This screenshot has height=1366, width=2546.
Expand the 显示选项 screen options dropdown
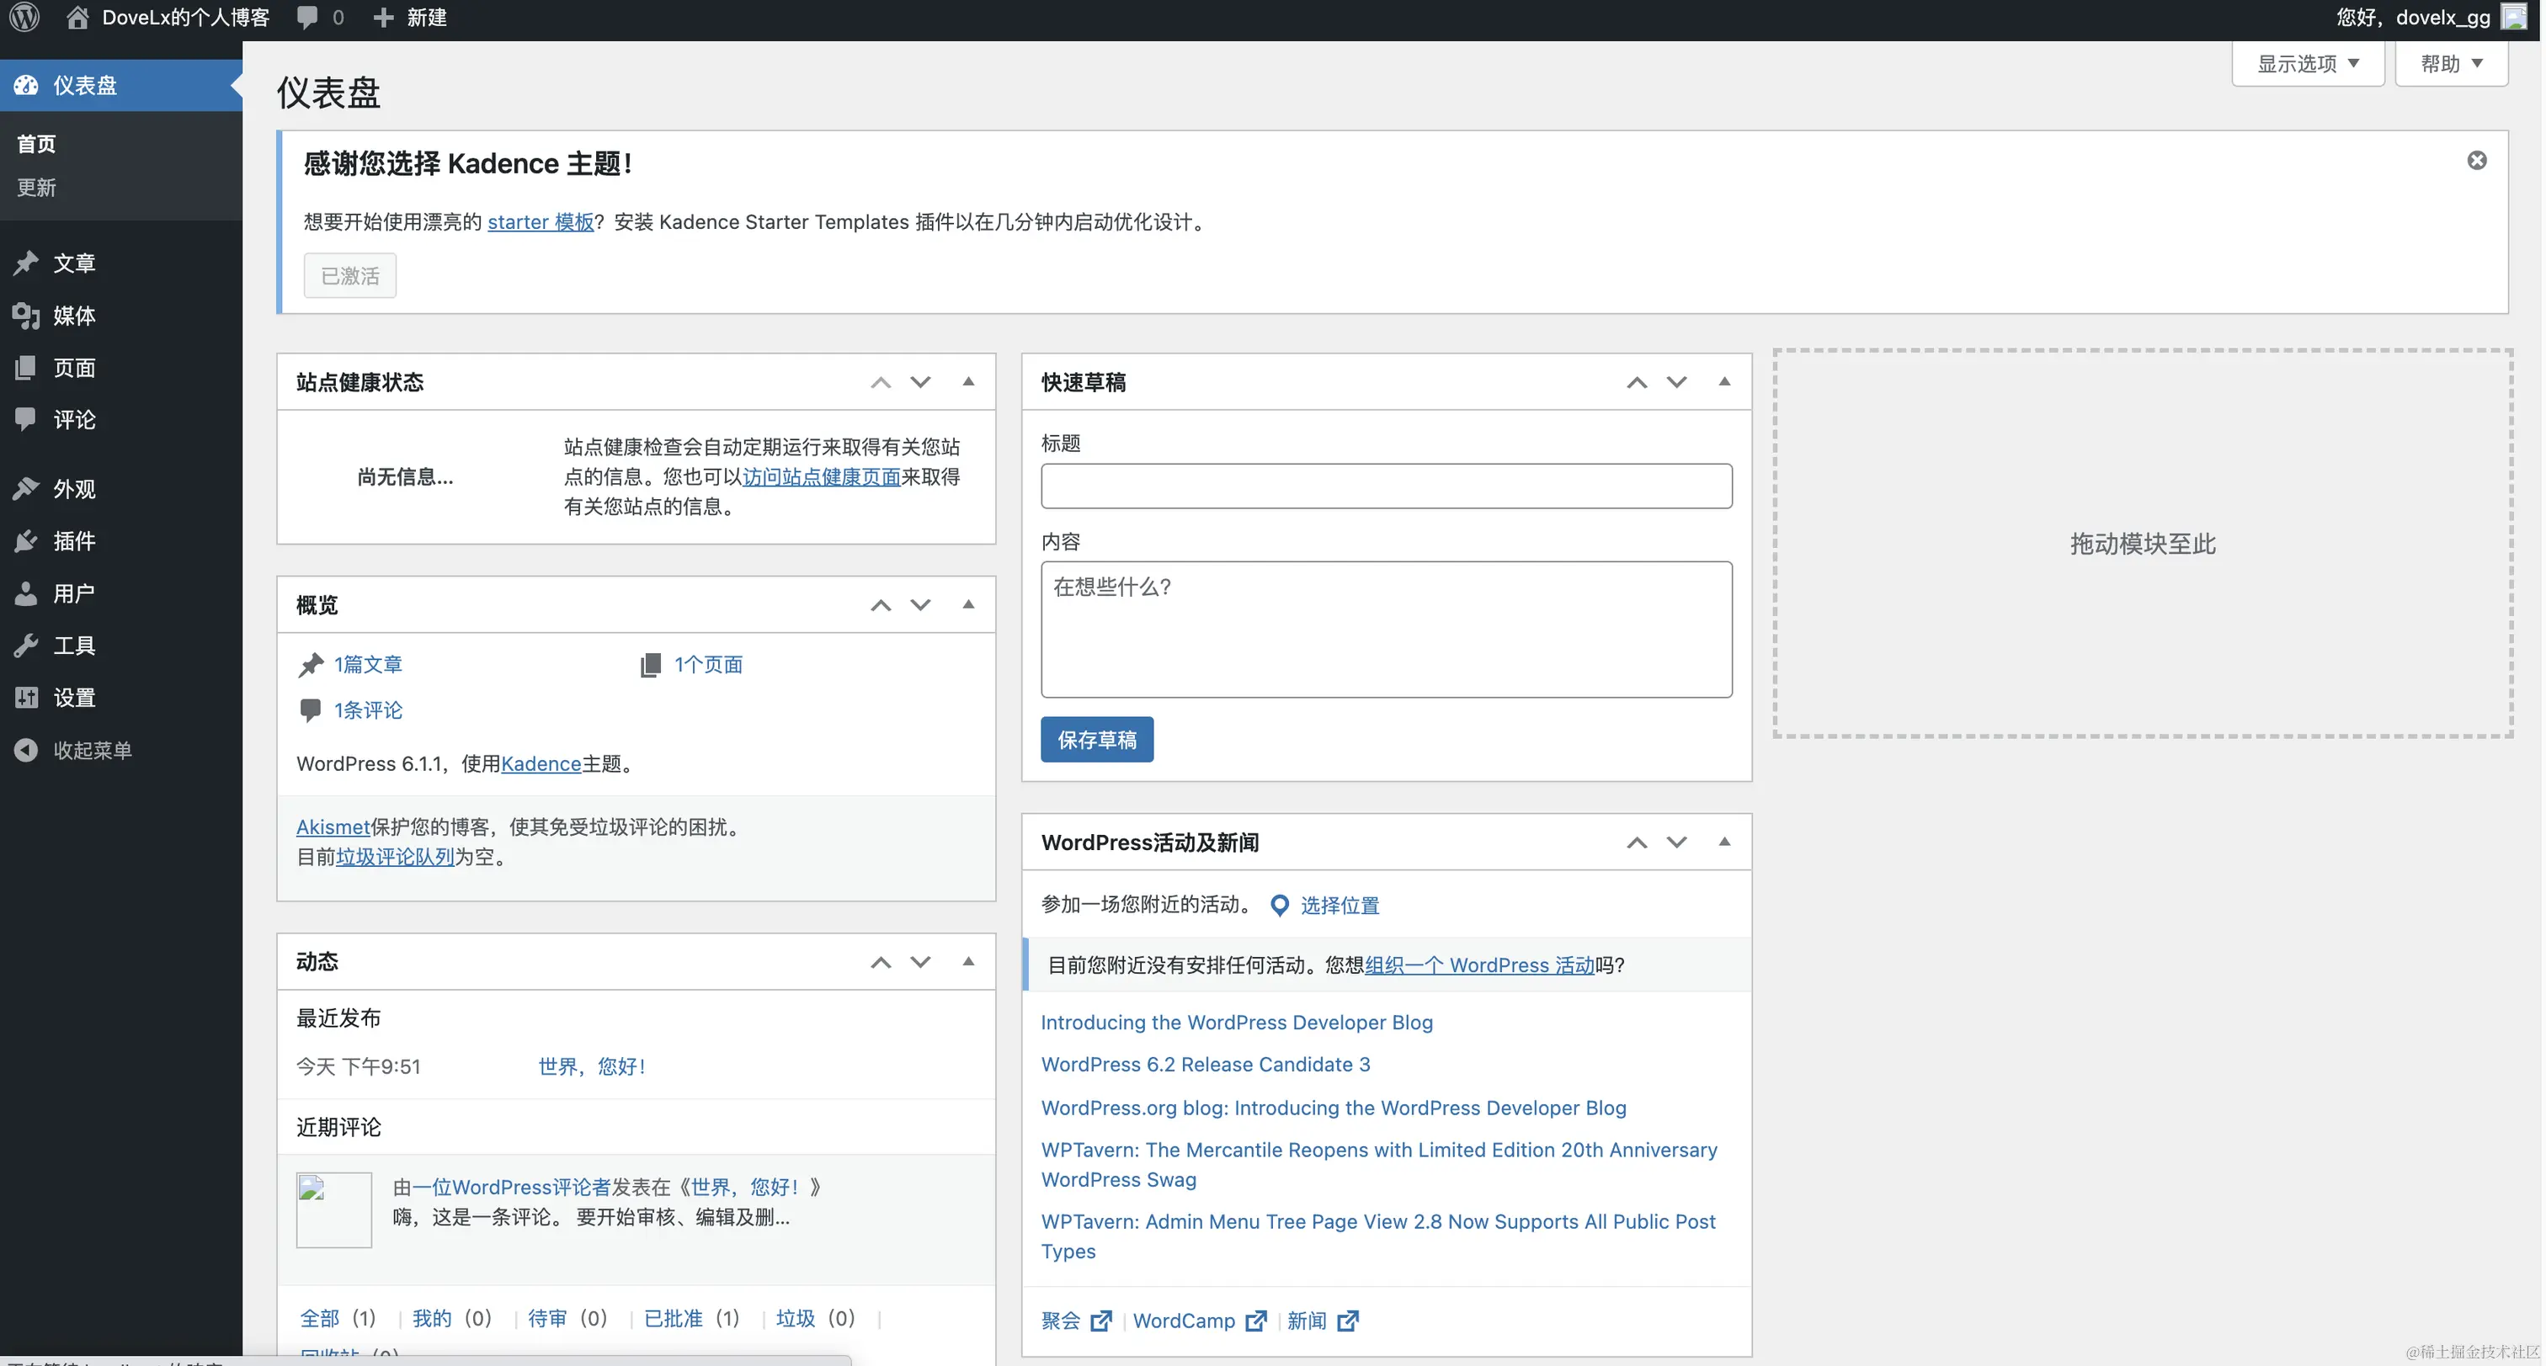click(2307, 63)
